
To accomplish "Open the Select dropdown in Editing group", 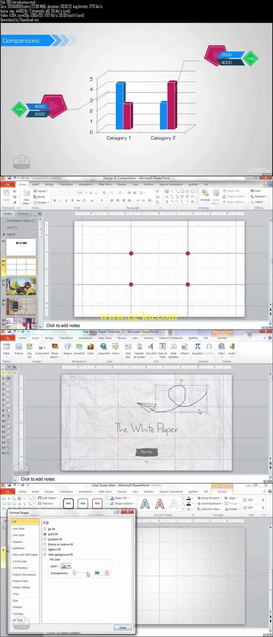I will click(x=257, y=202).
